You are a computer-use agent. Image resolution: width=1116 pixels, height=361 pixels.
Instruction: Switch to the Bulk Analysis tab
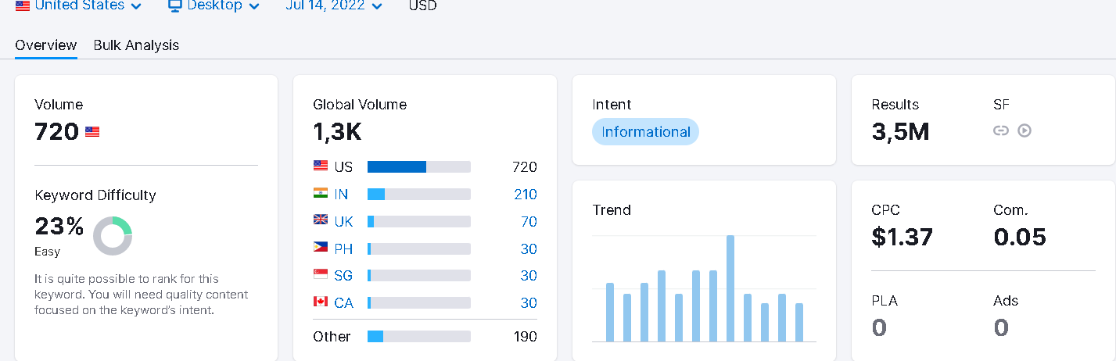tap(136, 45)
